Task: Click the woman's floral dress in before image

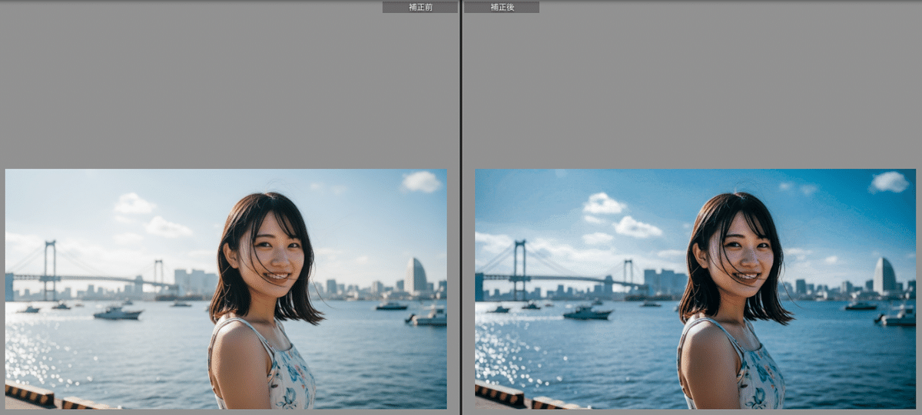Action: pyautogui.click(x=292, y=380)
